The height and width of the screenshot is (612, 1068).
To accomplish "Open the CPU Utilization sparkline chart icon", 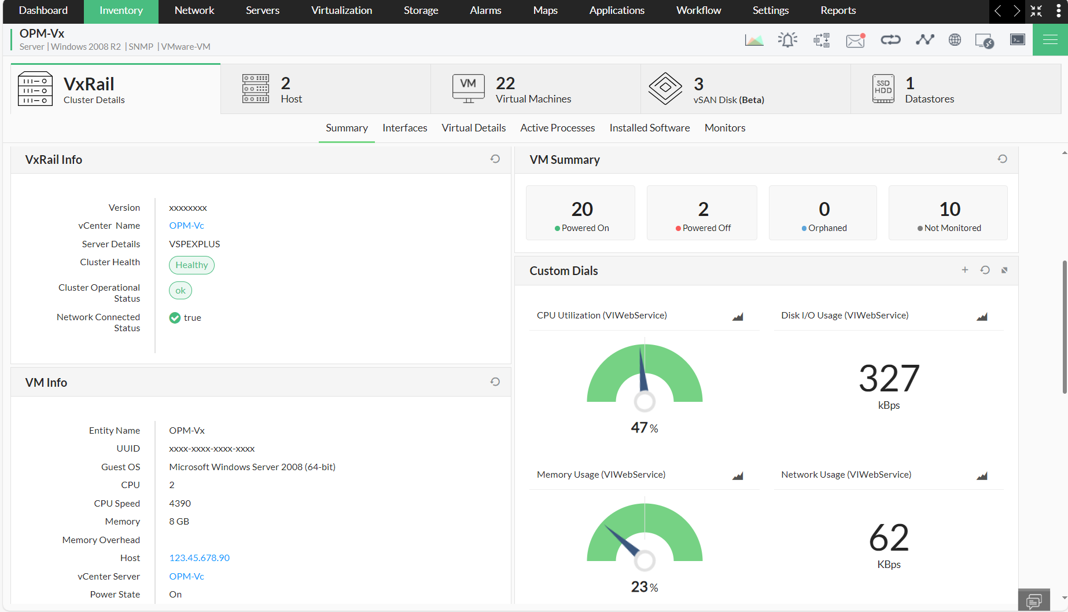I will (x=738, y=317).
